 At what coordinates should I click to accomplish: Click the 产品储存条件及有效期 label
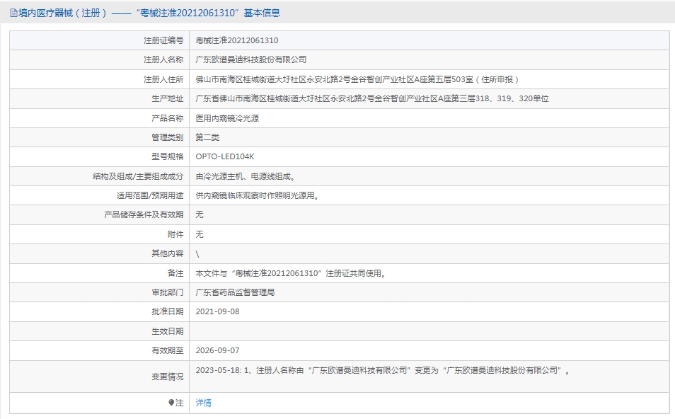tap(144, 214)
